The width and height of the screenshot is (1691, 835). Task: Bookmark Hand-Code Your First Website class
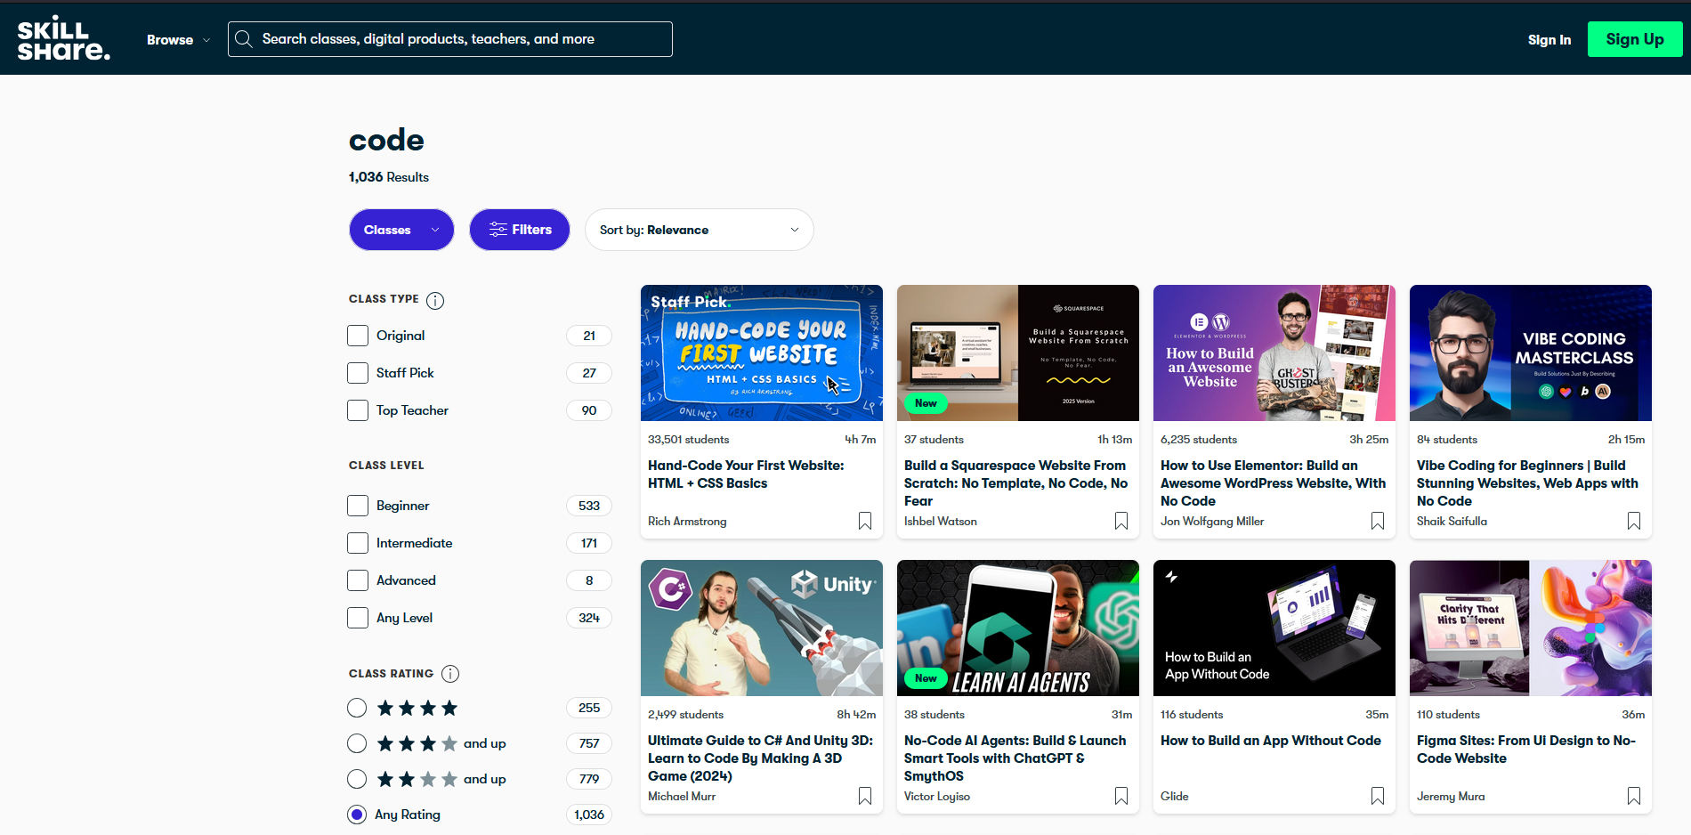point(865,521)
